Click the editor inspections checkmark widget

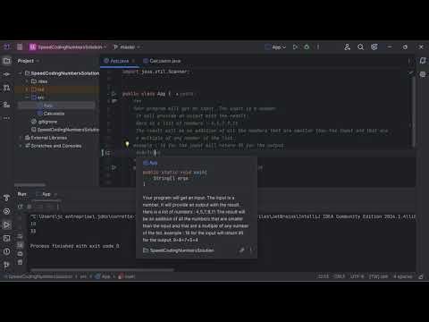tap(411, 72)
